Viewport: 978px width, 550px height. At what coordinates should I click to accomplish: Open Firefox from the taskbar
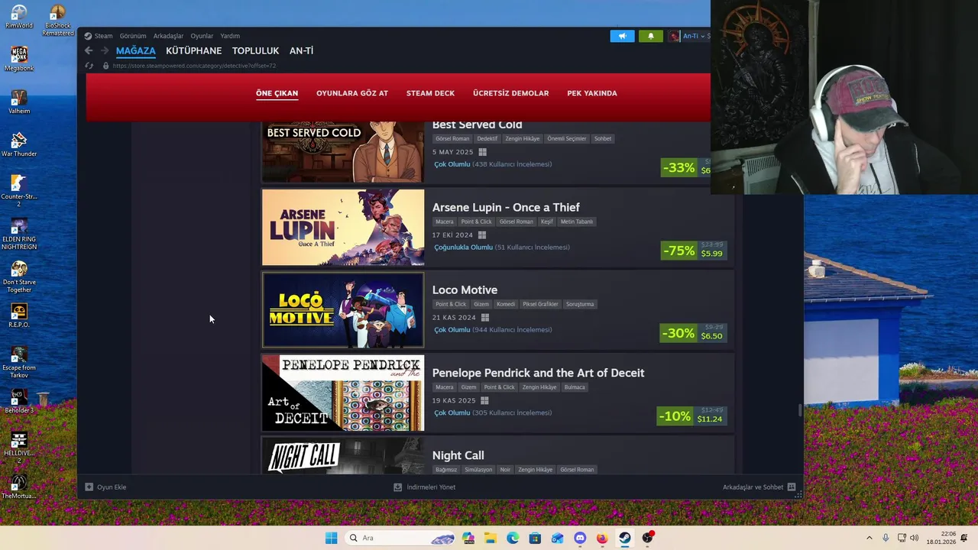point(602,538)
